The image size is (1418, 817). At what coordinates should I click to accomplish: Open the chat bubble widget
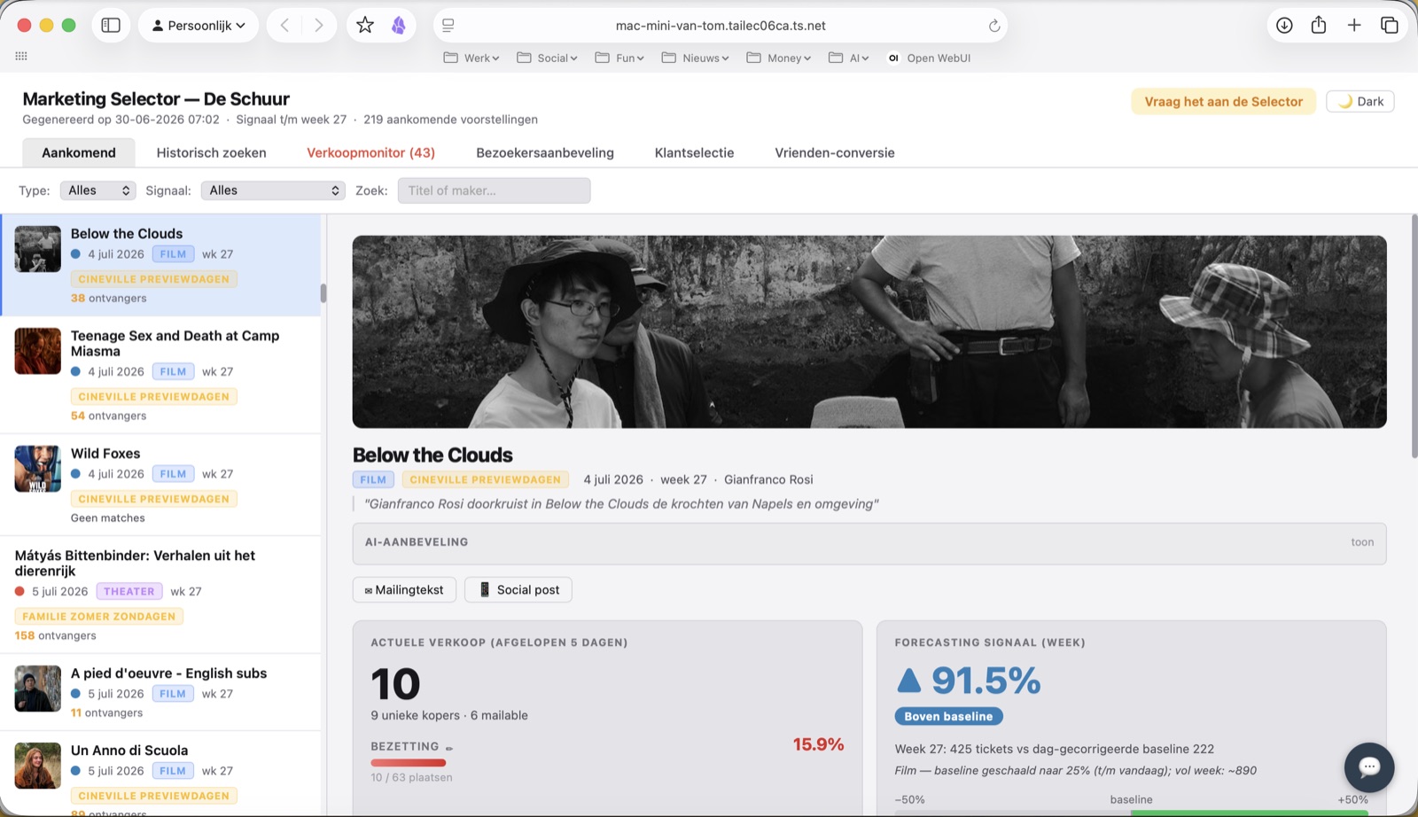click(x=1369, y=767)
